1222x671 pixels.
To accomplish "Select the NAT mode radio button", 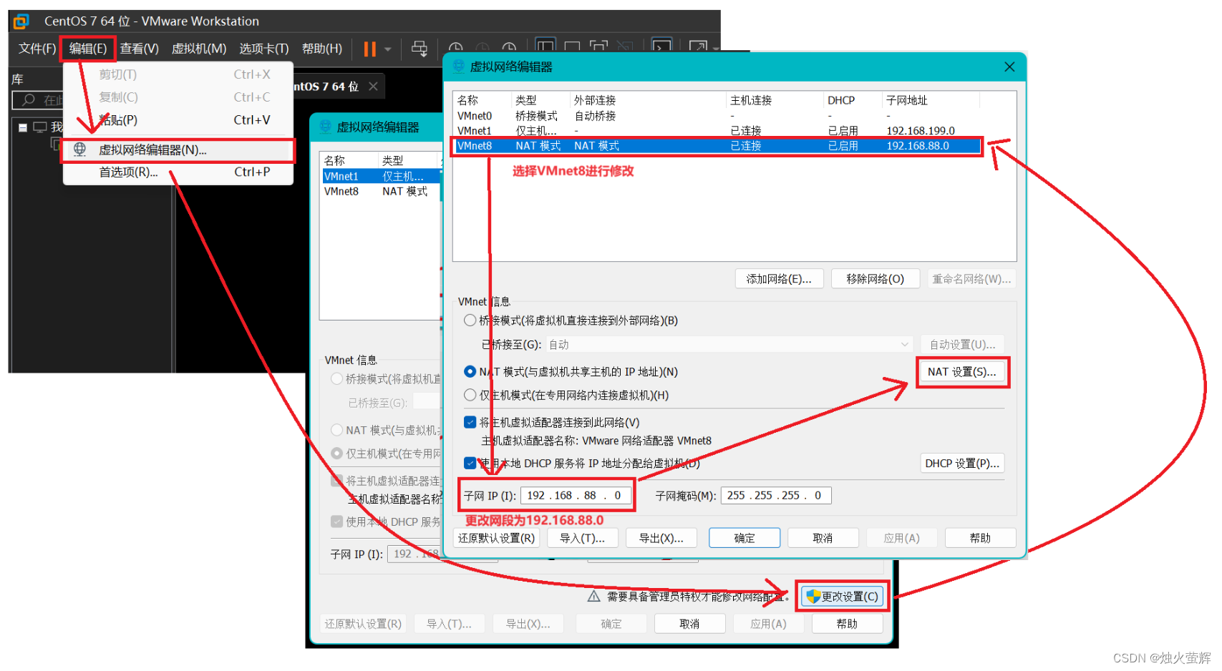I will 470,371.
